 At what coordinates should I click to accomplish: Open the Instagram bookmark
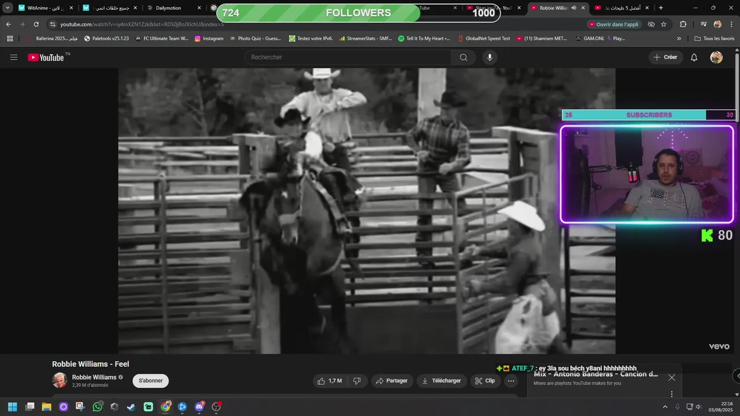click(209, 39)
